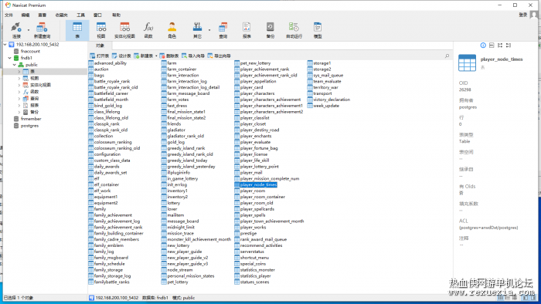Select the Automation (自动运行) toolbar icon

coord(294,30)
